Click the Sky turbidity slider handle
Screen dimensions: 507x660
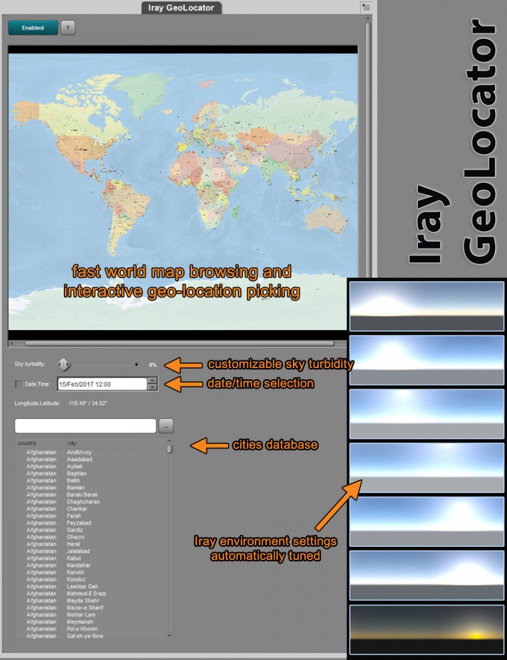click(x=63, y=364)
